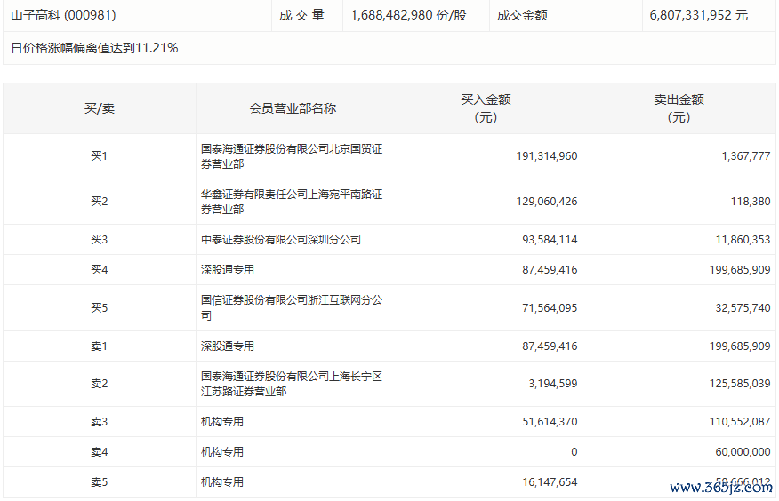Select the 买/卖 column header
779x501 pixels.
pos(99,108)
